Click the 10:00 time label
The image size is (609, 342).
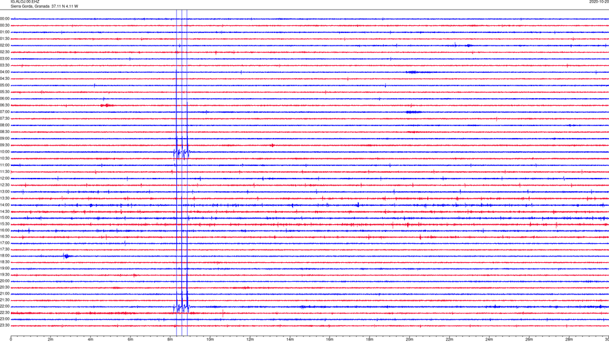[x=4, y=152]
